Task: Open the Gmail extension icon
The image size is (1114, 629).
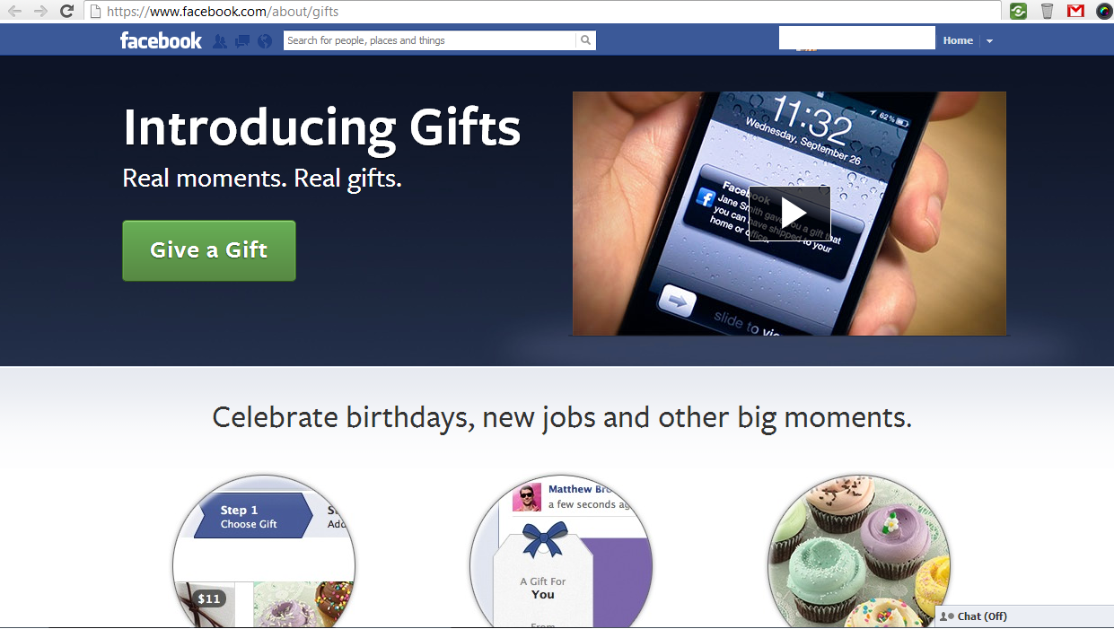Action: tap(1075, 11)
